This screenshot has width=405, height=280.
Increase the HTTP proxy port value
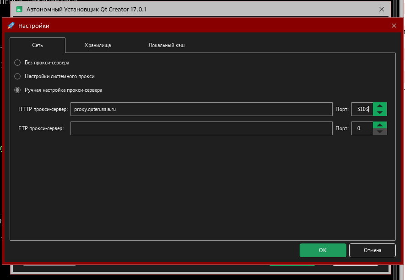click(380, 106)
